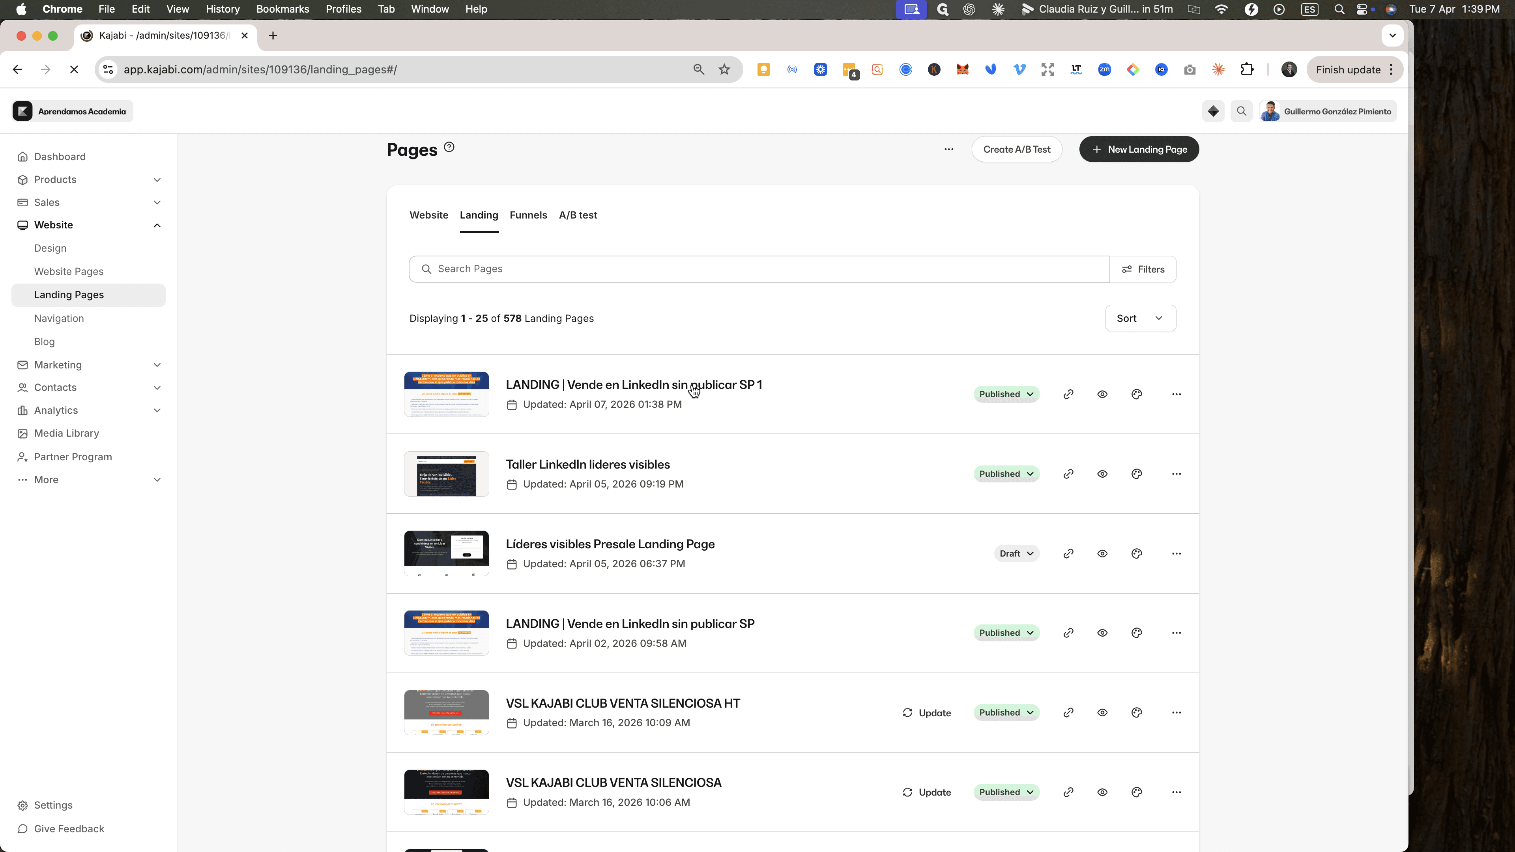
Task: Open thumbnail of Taller LinkedIn lideres visibles
Action: [x=446, y=474]
